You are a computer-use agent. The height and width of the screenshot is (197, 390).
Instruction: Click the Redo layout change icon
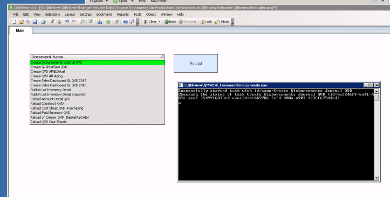(74, 22)
